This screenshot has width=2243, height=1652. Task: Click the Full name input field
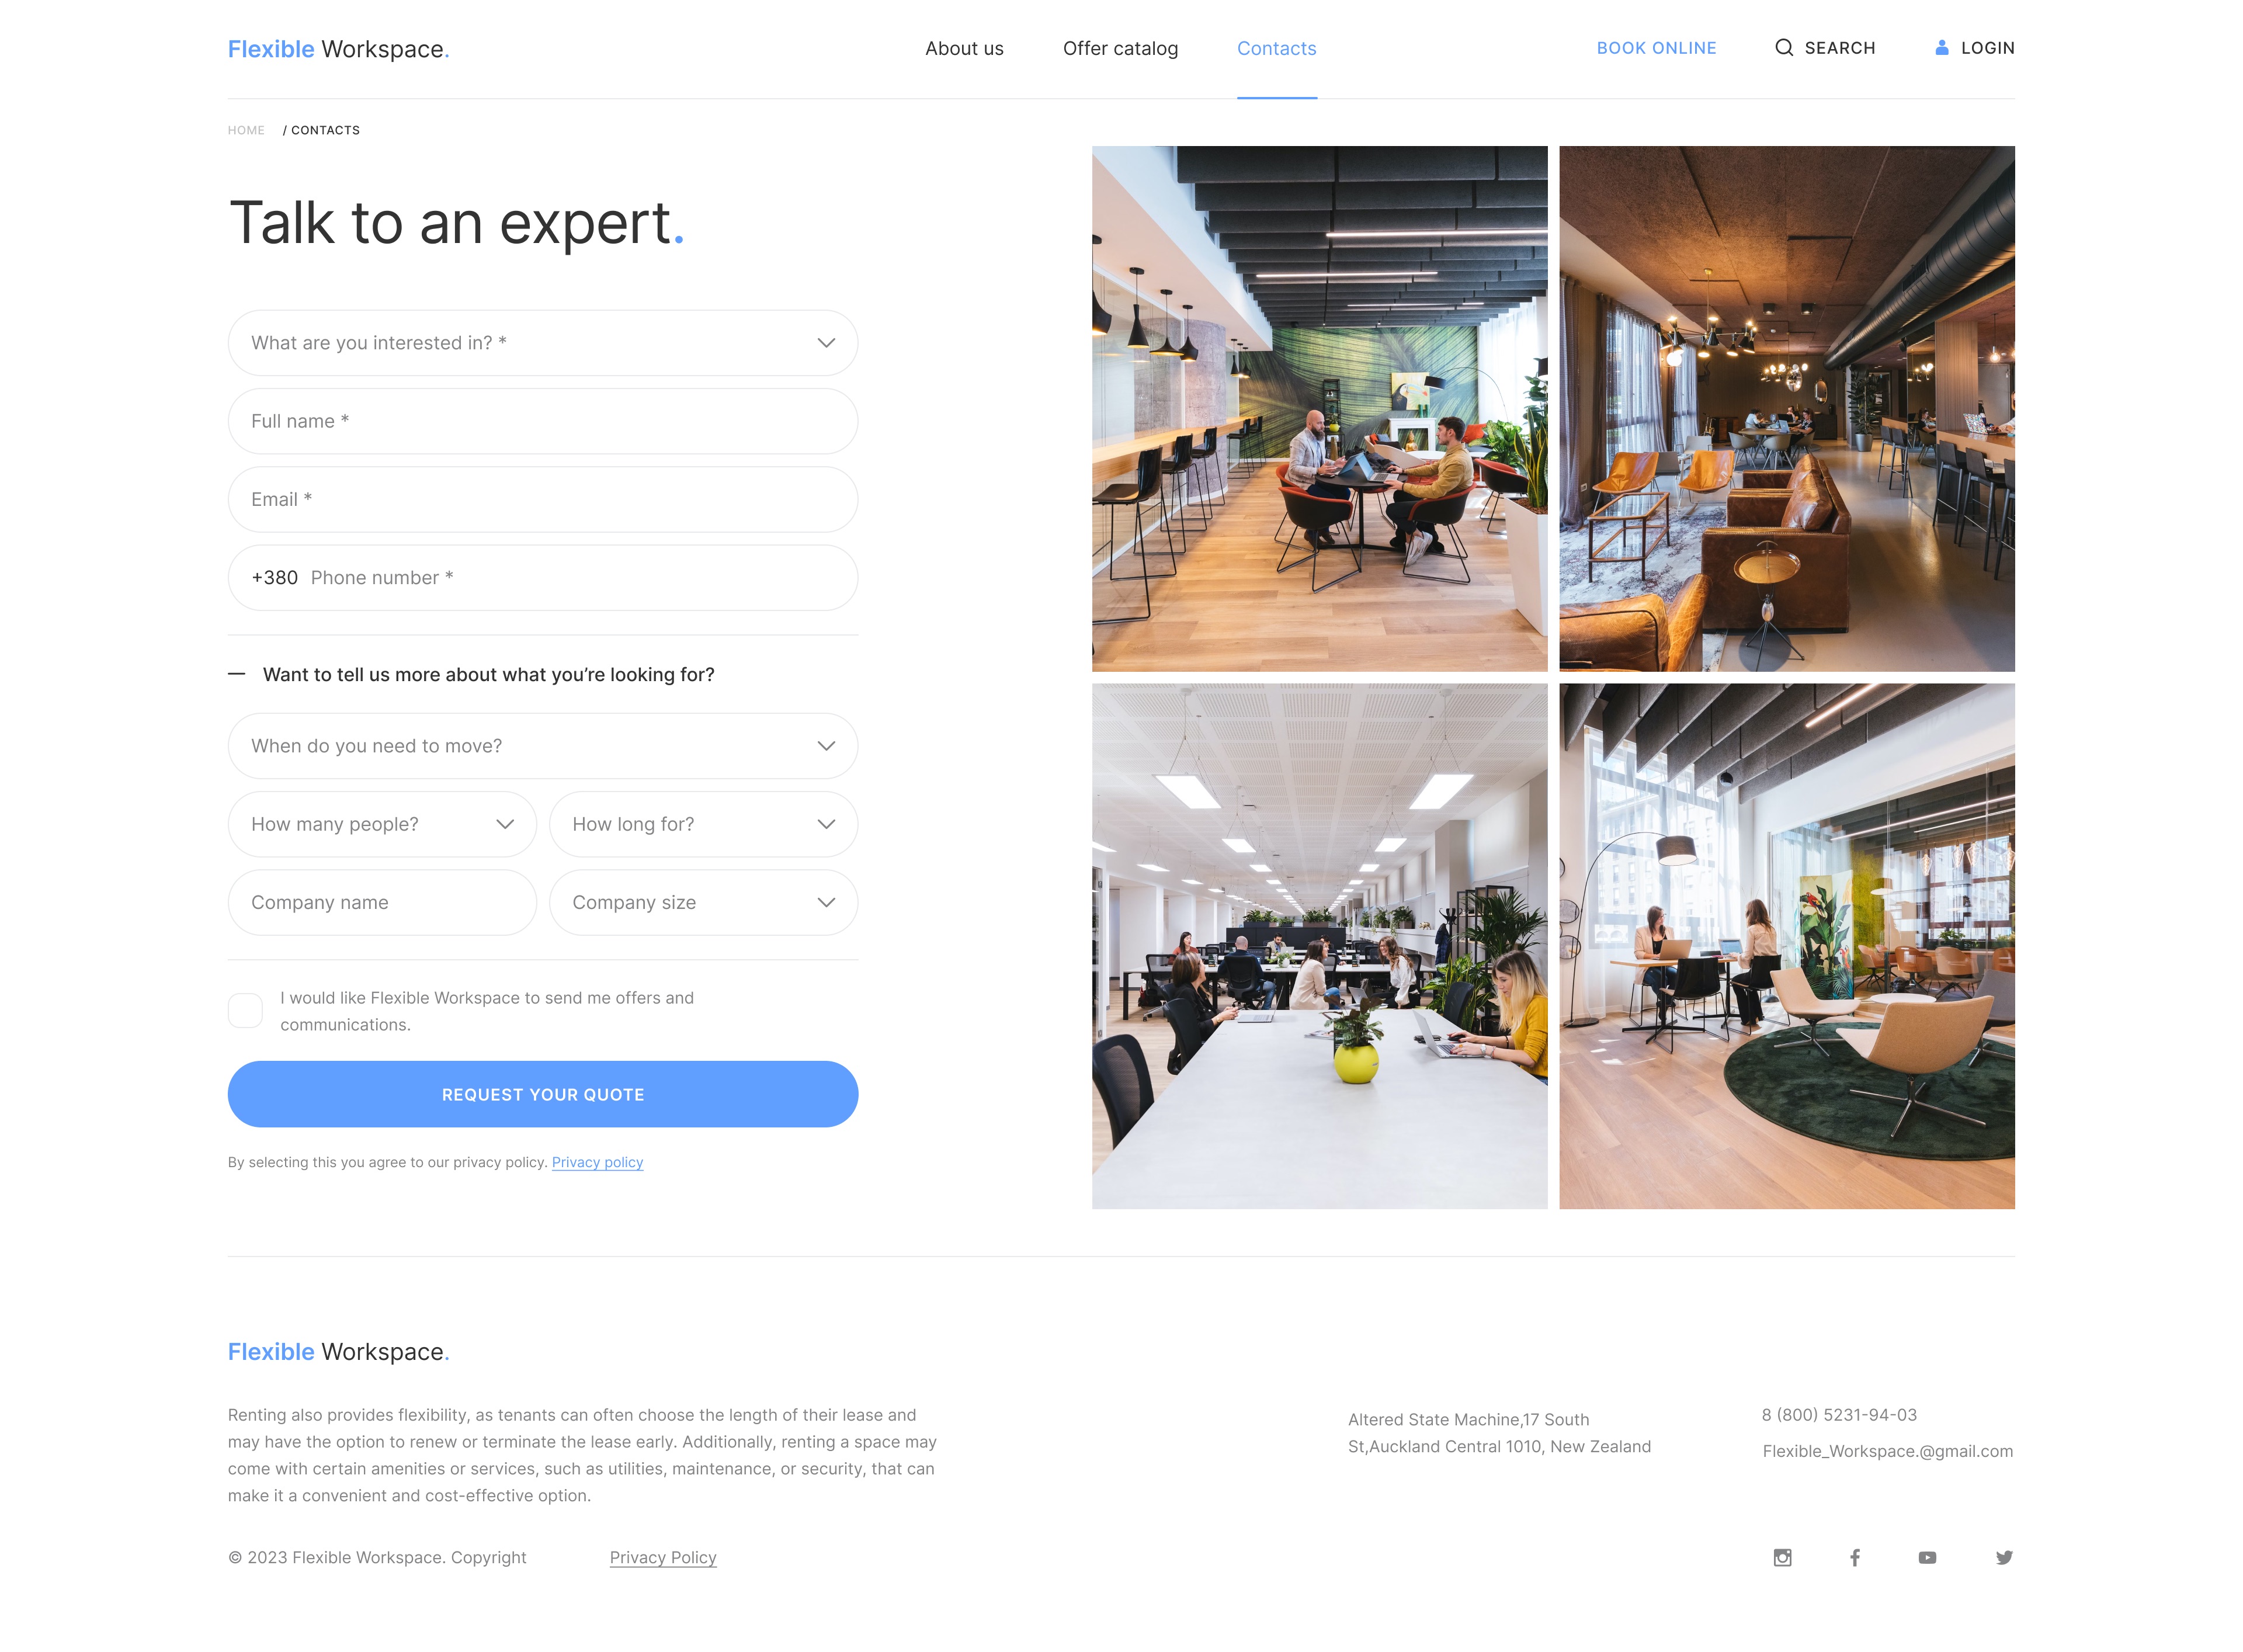(541, 419)
